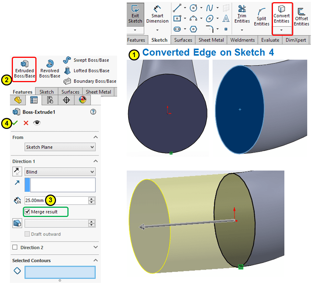The image size is (312, 284).
Task: Uncheck the Merge result checkbox
Action: [x=27, y=212]
